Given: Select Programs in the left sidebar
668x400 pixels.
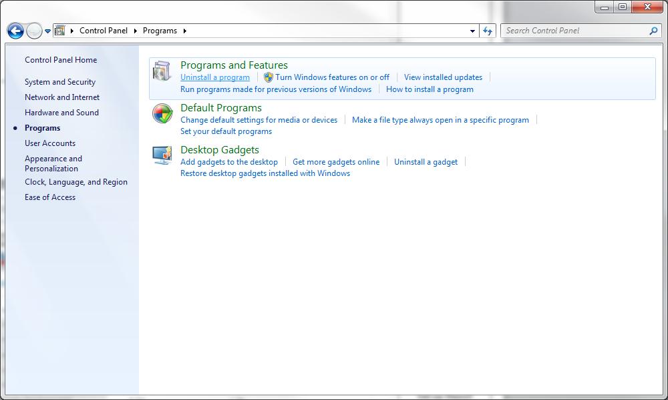Looking at the screenshot, I should 43,128.
